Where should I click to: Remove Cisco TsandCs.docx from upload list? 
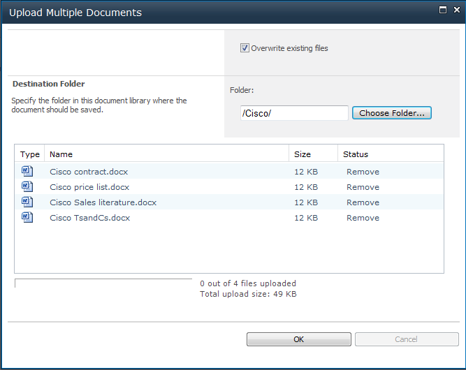pyautogui.click(x=363, y=218)
